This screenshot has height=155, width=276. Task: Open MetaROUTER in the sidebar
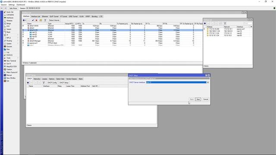pos(12,67)
